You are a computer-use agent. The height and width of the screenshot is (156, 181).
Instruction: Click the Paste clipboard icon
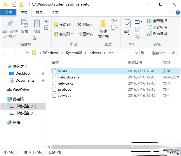click(37, 23)
